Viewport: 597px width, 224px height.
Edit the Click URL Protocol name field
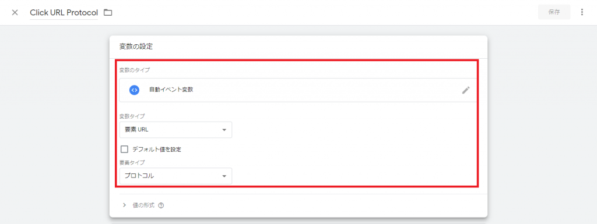(x=64, y=13)
